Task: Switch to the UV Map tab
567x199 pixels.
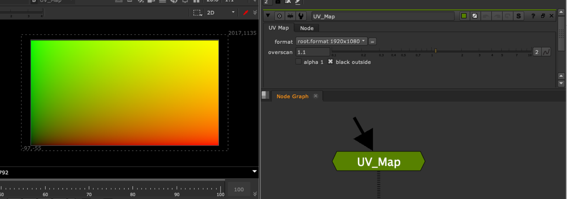Action: tap(279, 28)
